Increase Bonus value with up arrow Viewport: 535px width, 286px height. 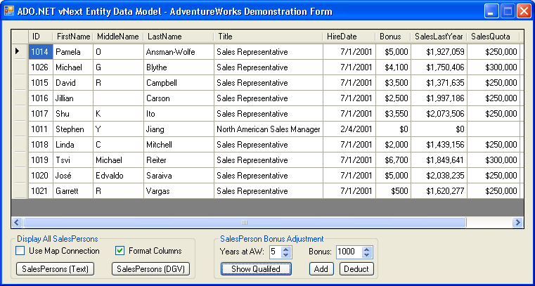[367, 249]
